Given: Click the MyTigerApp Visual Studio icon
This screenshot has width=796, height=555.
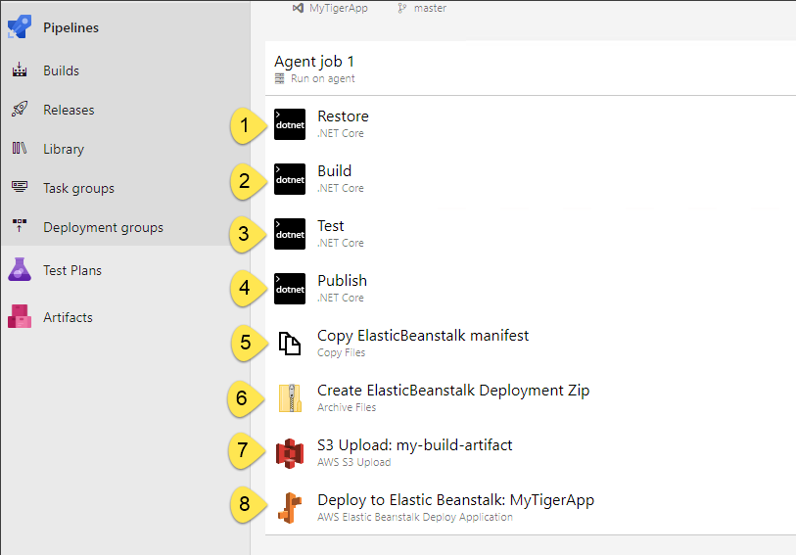Looking at the screenshot, I should 298,8.
